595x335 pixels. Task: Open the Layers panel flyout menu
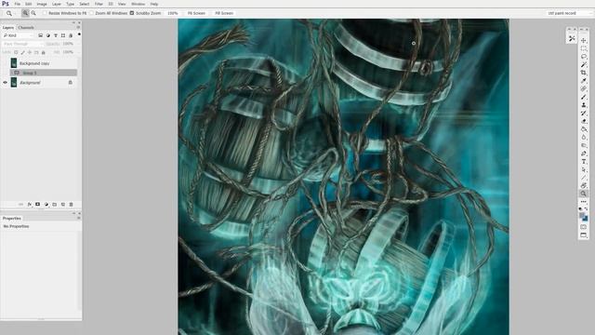(78, 27)
